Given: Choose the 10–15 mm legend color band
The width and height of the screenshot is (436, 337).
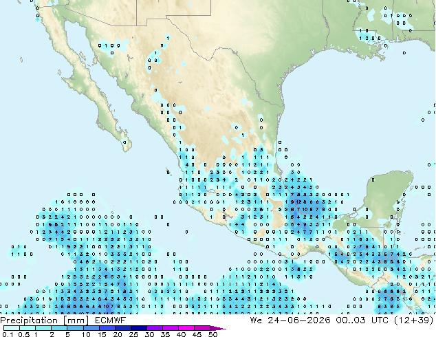Looking at the screenshot, I should [x=91, y=328].
